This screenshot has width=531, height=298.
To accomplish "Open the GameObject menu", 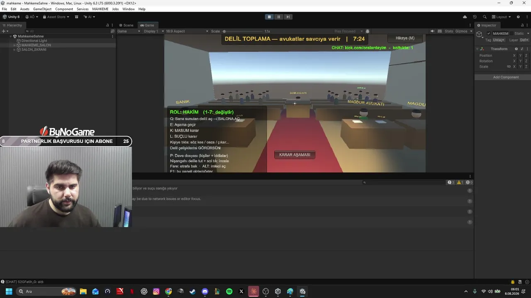I will (x=41, y=9).
